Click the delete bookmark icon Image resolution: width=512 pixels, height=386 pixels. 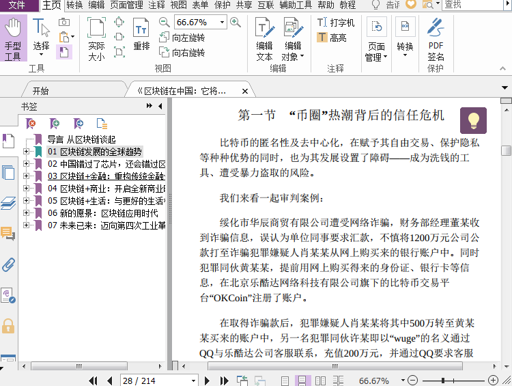pos(31,124)
